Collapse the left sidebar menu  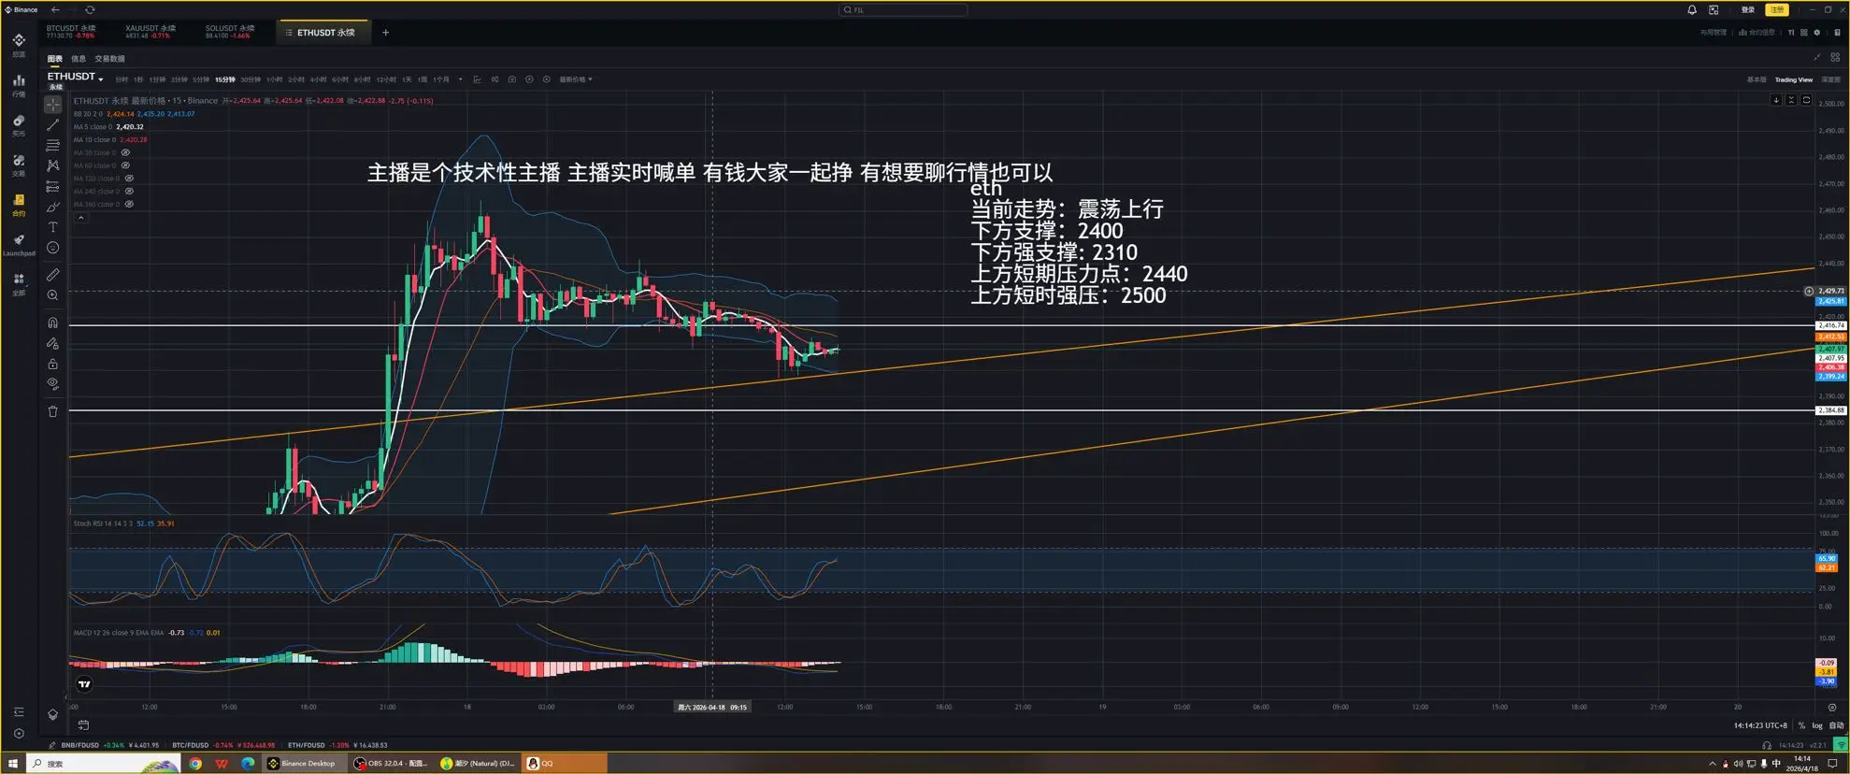[x=19, y=712]
